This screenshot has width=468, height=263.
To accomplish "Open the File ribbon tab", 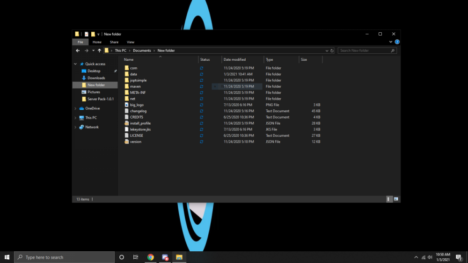I will (80, 42).
